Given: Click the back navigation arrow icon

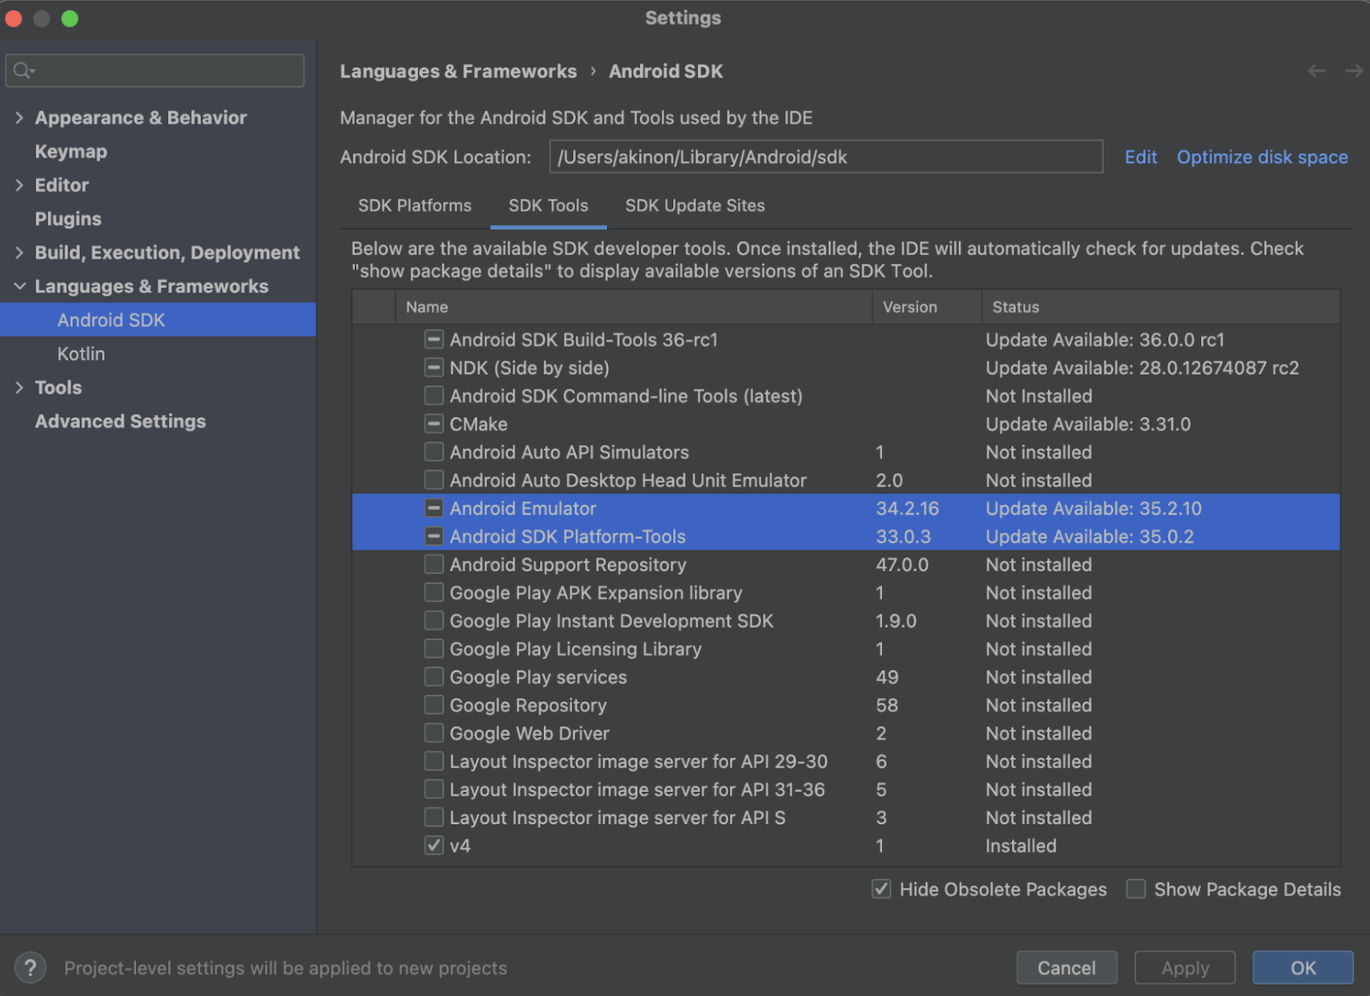Looking at the screenshot, I should [x=1316, y=71].
